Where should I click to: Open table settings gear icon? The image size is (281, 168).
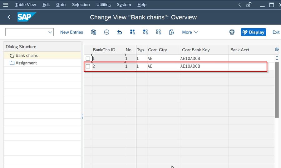[277, 49]
